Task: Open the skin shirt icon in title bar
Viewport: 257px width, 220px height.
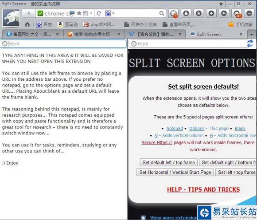Action: (221, 4)
